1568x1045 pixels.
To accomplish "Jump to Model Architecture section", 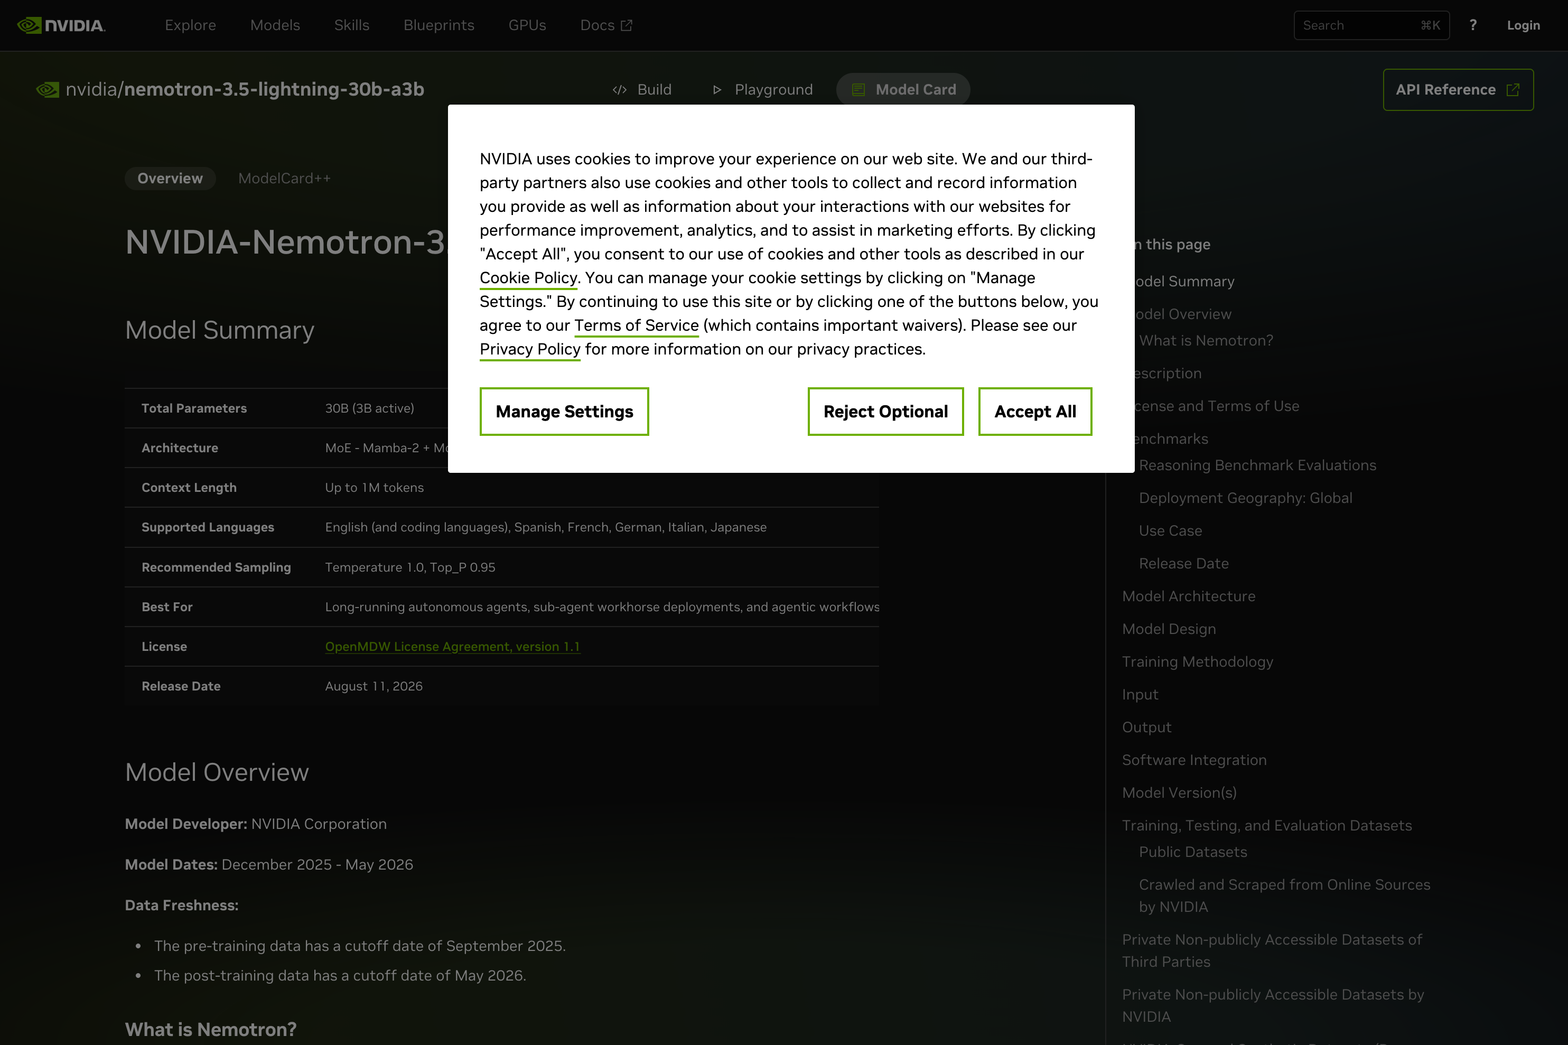I will coord(1188,596).
